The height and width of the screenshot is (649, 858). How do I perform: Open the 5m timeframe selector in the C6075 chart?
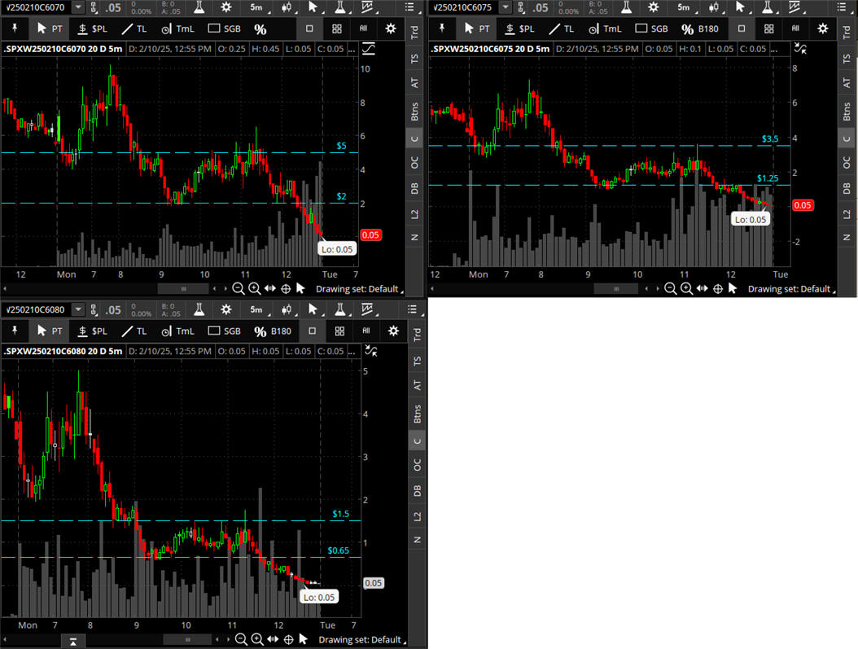[685, 7]
